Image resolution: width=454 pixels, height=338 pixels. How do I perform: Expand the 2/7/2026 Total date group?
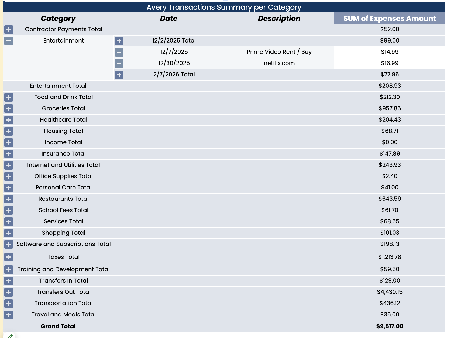point(119,75)
